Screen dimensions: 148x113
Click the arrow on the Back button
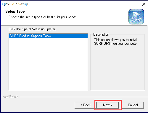point(81,105)
